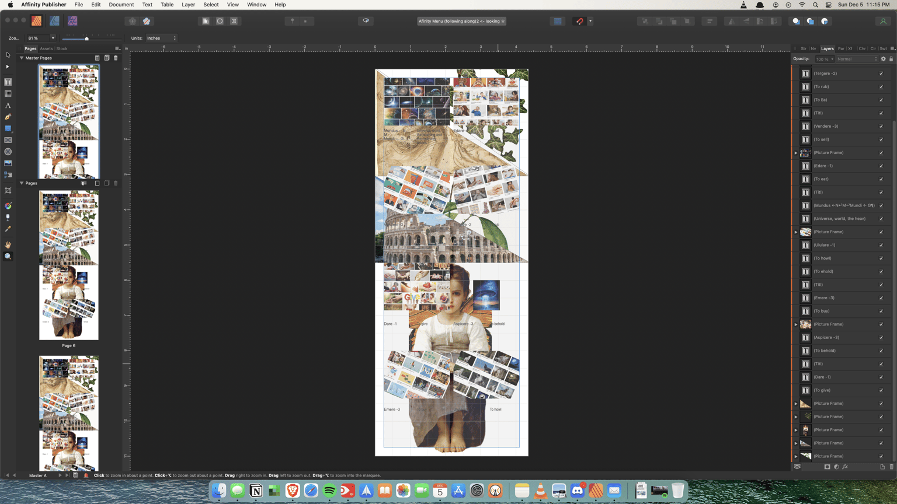Adjust the zoom slider
Image resolution: width=897 pixels, height=504 pixels.
pos(86,38)
